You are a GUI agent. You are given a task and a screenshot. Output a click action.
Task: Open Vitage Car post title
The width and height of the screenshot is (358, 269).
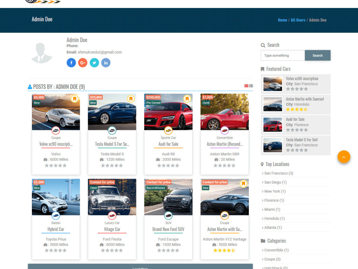(x=112, y=229)
